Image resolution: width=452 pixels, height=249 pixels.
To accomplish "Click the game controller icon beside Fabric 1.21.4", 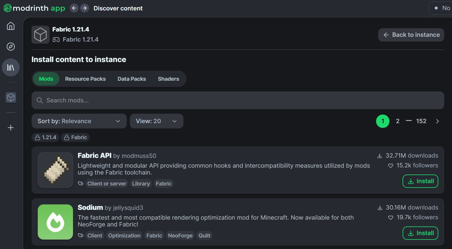I will (56, 40).
